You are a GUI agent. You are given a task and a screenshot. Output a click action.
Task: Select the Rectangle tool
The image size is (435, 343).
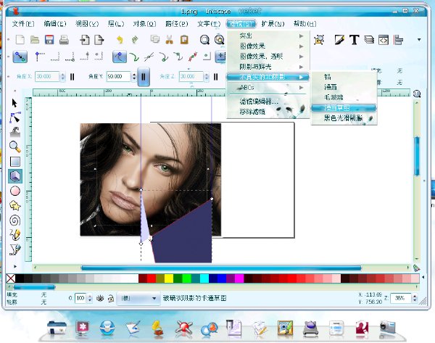[15, 160]
